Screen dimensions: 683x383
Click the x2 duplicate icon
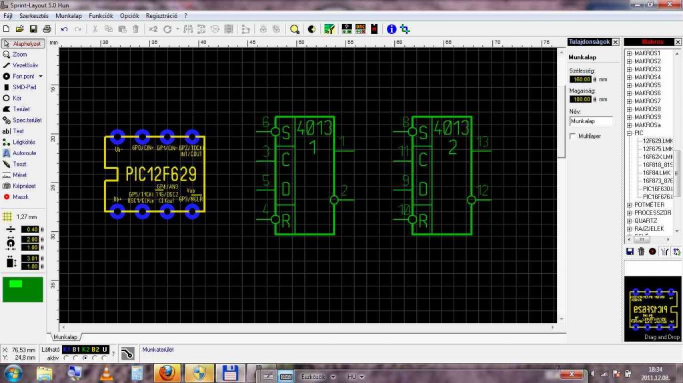153,29
